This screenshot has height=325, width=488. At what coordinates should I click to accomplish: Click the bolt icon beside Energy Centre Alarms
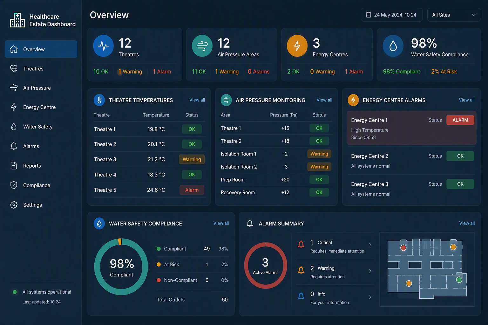coord(353,100)
